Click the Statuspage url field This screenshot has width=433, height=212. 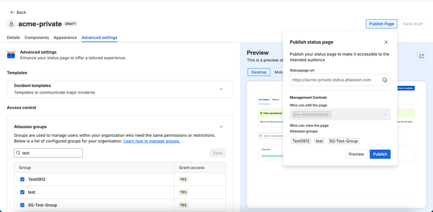click(340, 80)
